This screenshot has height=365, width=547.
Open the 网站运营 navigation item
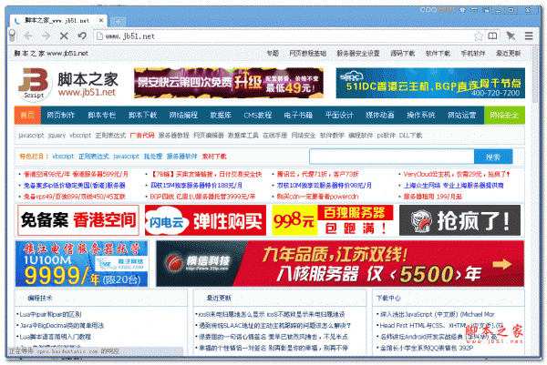[462, 116]
